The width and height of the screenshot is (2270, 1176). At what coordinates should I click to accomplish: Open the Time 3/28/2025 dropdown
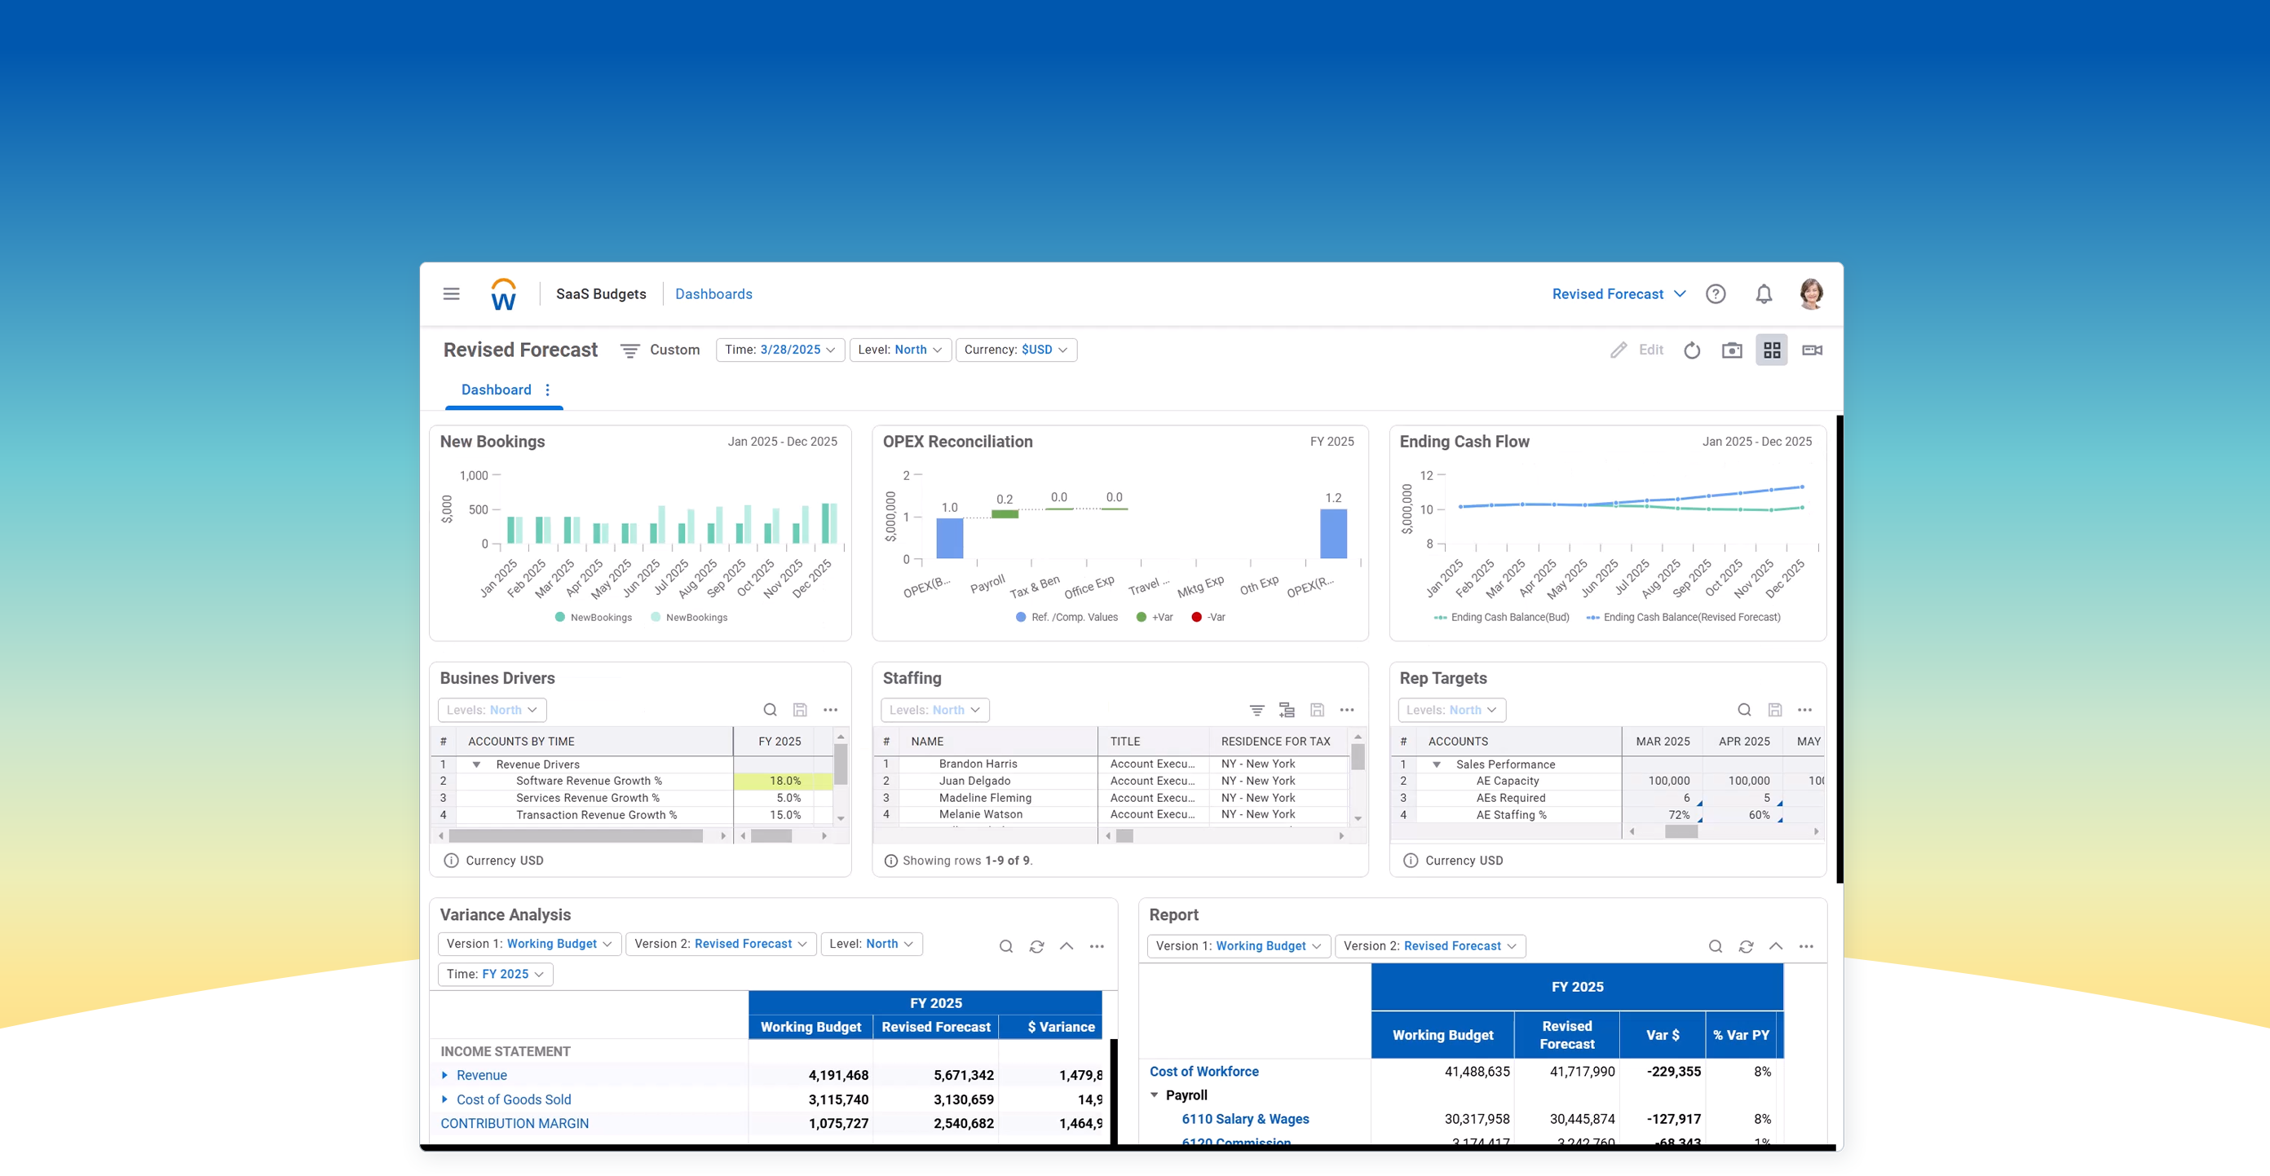[779, 350]
